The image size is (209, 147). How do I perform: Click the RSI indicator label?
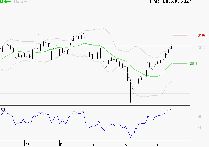pyautogui.click(x=3, y=110)
